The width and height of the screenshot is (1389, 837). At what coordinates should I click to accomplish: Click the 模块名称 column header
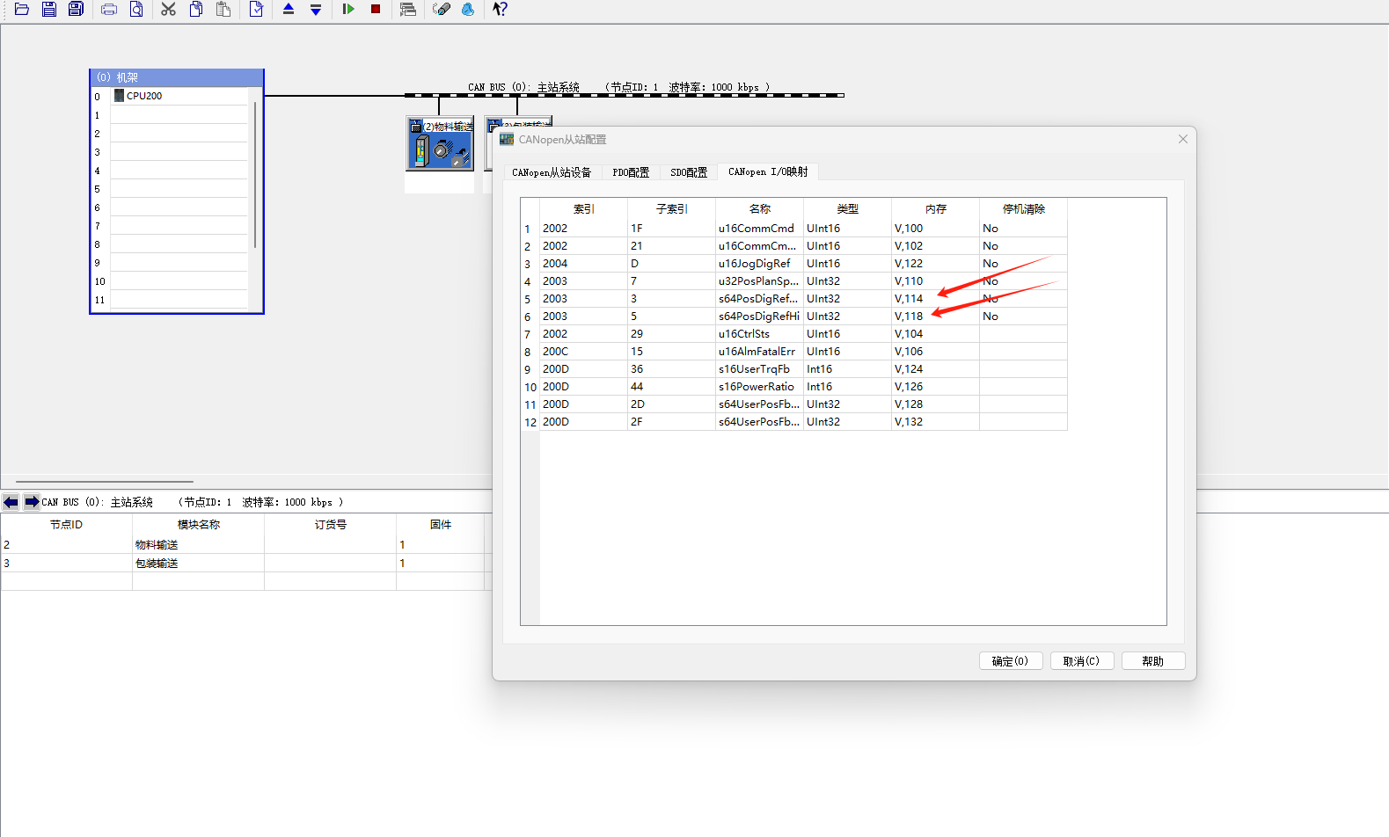199,525
